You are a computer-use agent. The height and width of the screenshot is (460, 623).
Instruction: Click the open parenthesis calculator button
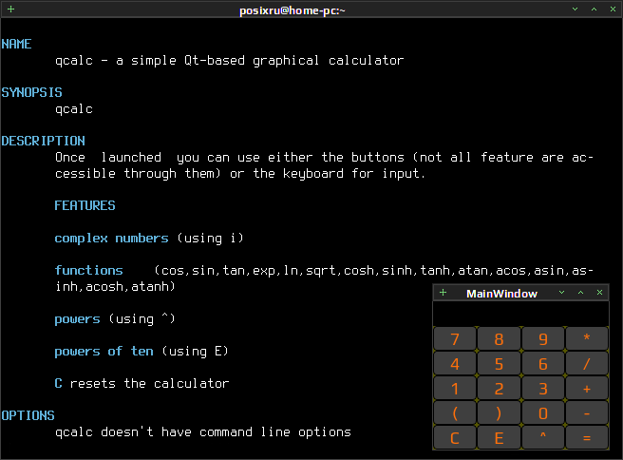click(x=455, y=413)
